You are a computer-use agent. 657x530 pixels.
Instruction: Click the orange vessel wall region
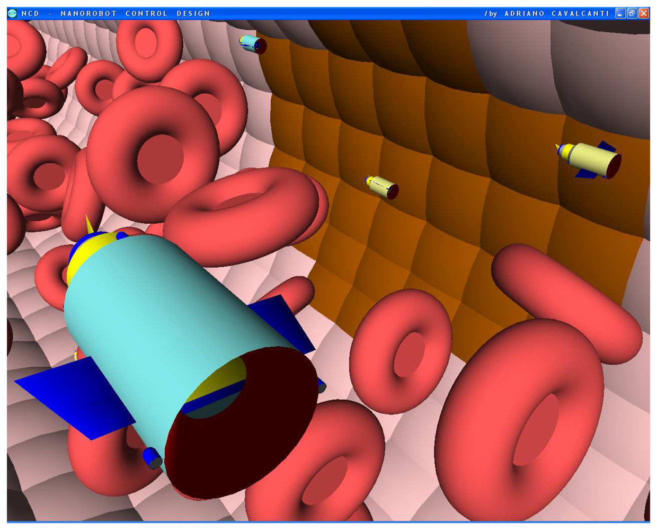(424, 132)
